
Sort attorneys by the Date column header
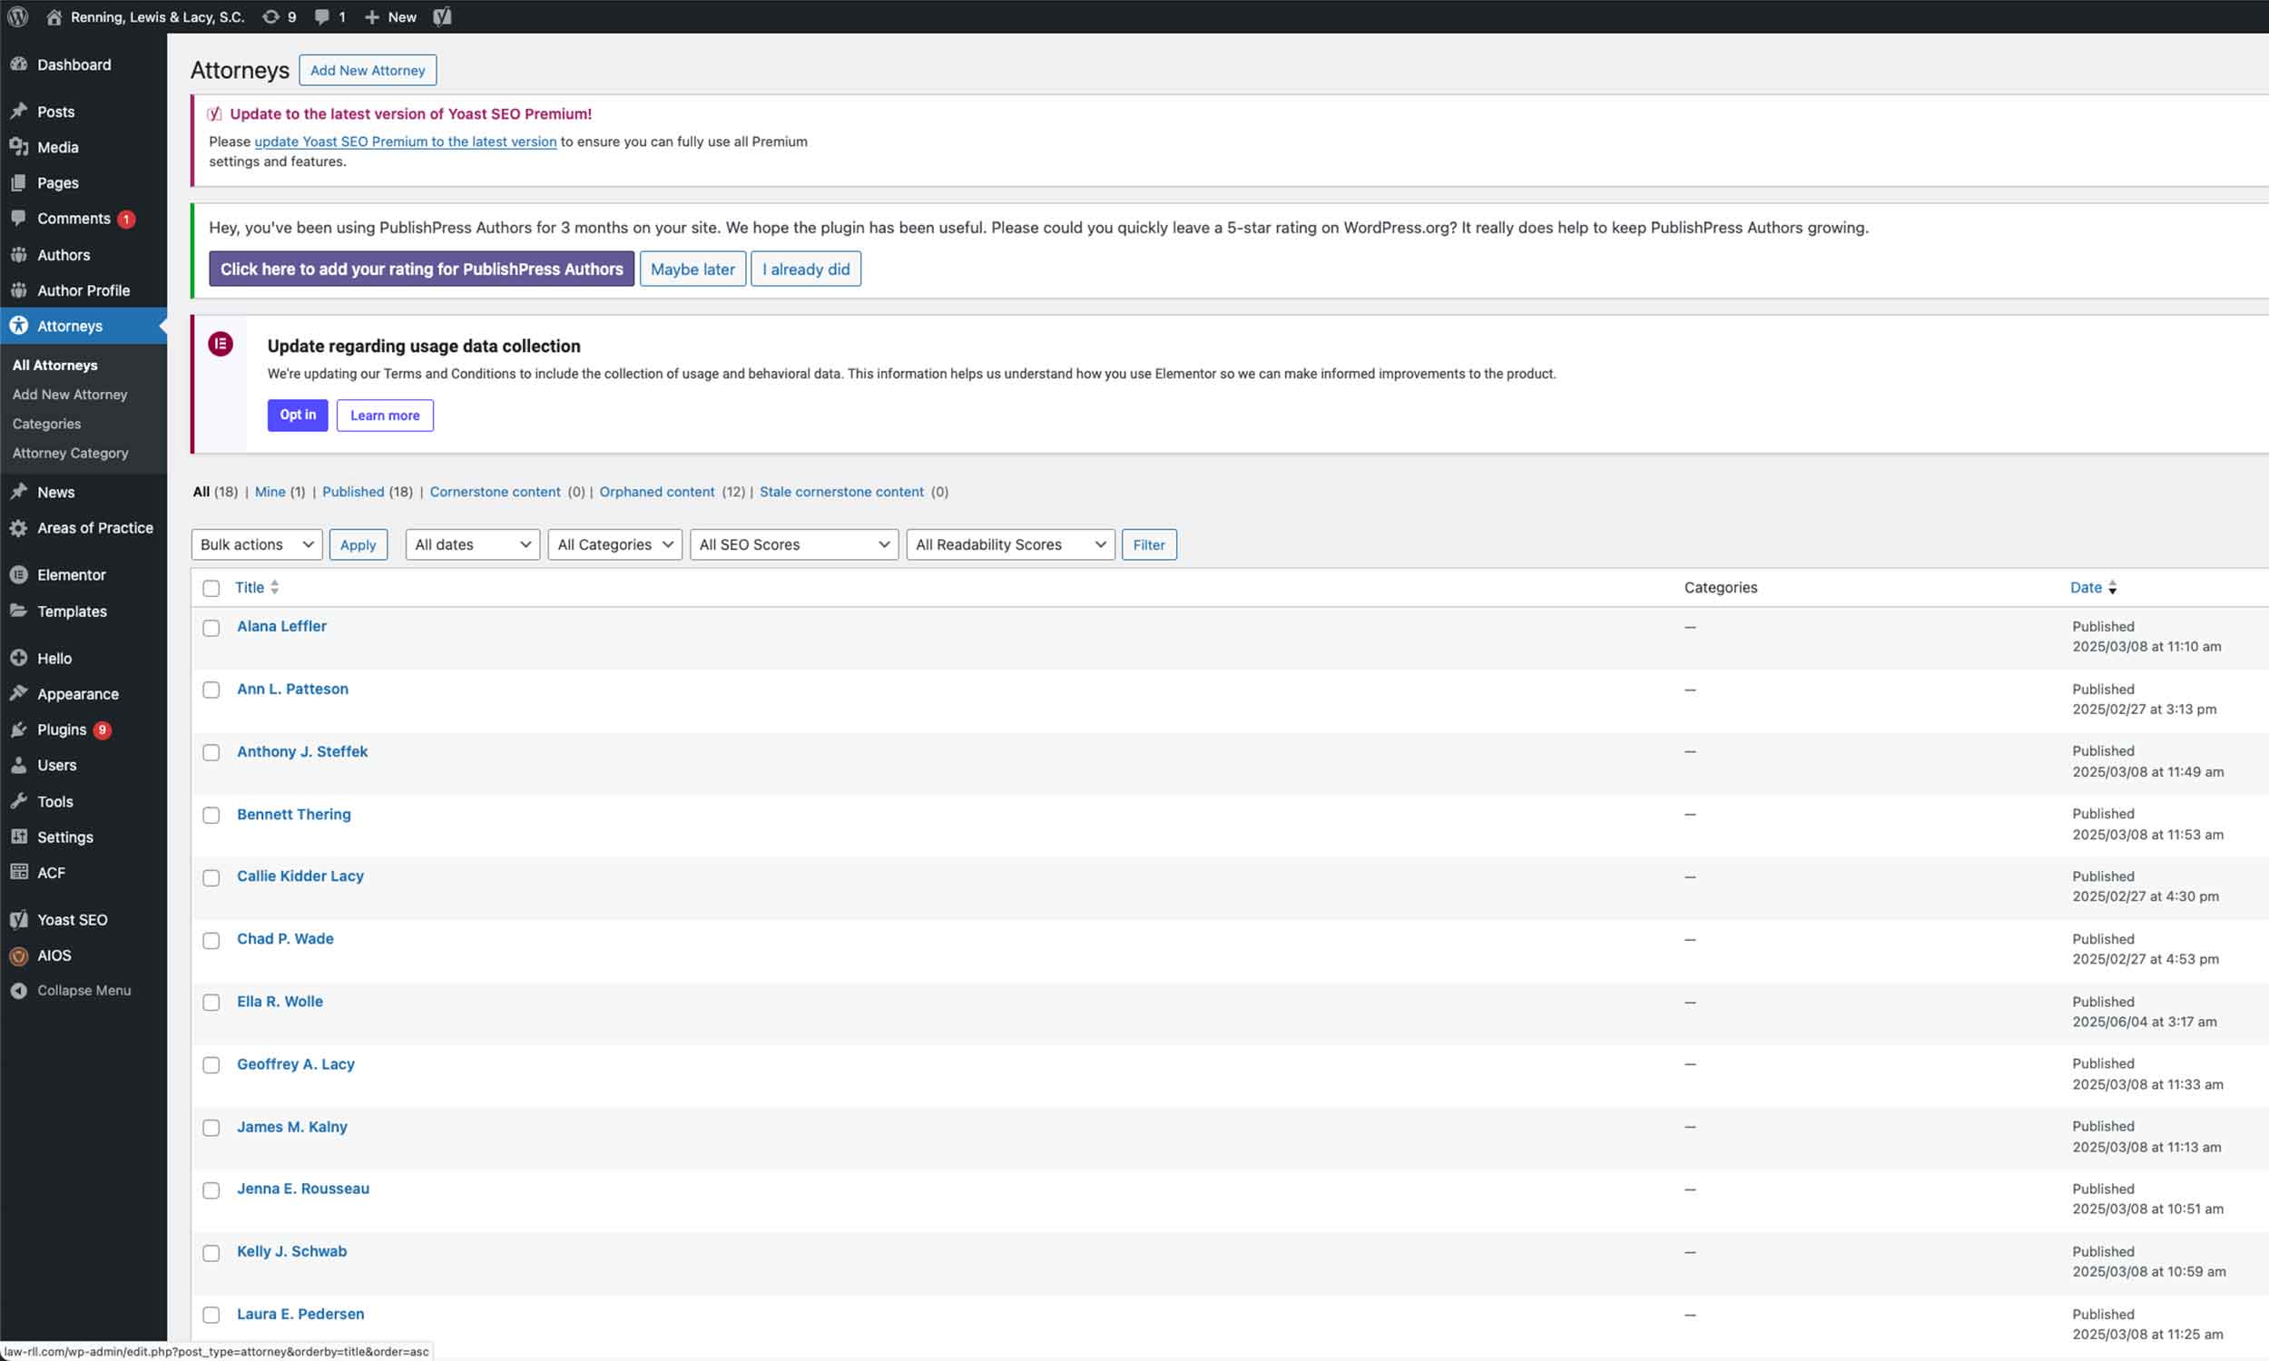(2086, 588)
